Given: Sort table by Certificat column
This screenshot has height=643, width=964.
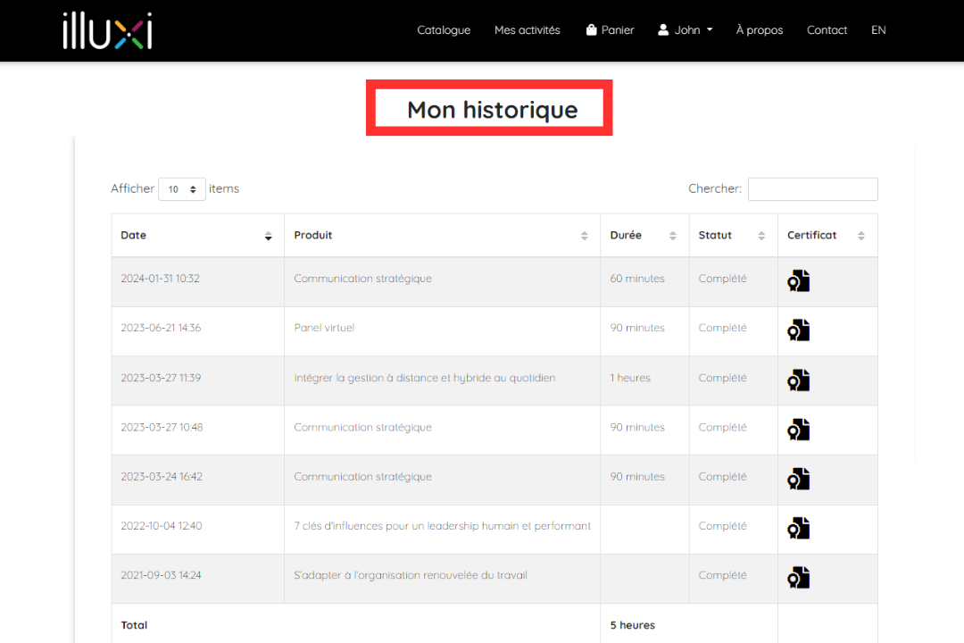Looking at the screenshot, I should pos(827,235).
